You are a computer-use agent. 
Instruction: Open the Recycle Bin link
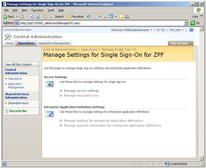click(18, 111)
